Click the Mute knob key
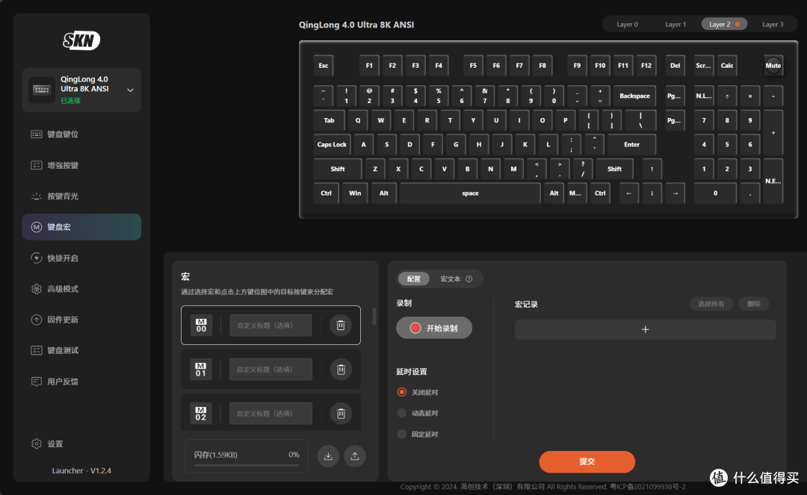This screenshot has height=495, width=807. (773, 65)
